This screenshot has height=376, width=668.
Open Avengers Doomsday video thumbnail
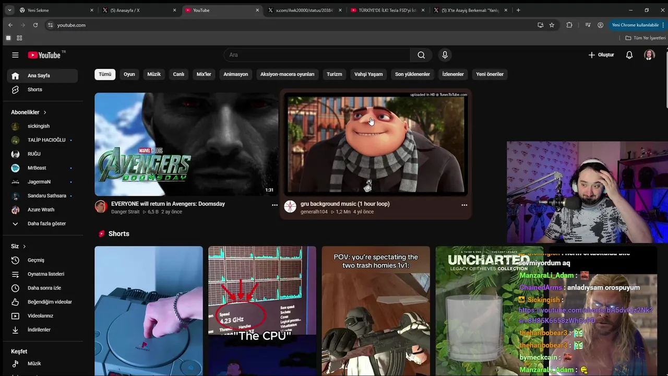click(186, 144)
